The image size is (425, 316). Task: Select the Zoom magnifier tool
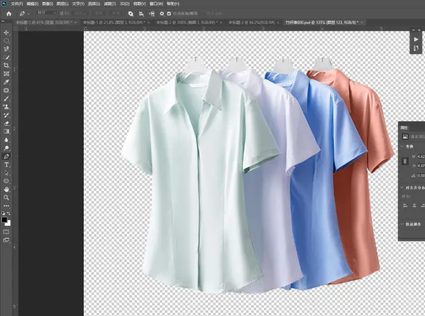coord(6,198)
